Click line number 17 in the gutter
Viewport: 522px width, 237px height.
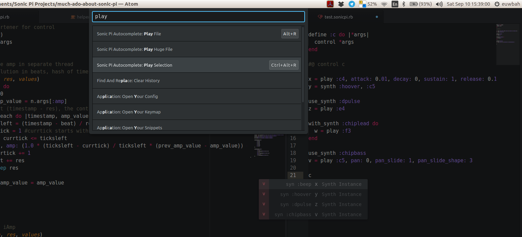pyautogui.click(x=293, y=145)
